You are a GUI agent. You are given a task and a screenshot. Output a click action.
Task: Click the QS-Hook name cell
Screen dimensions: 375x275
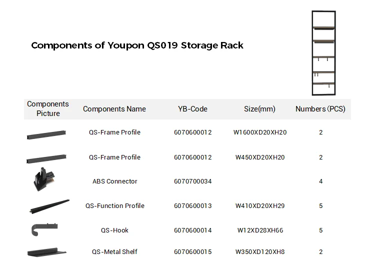[114, 230]
